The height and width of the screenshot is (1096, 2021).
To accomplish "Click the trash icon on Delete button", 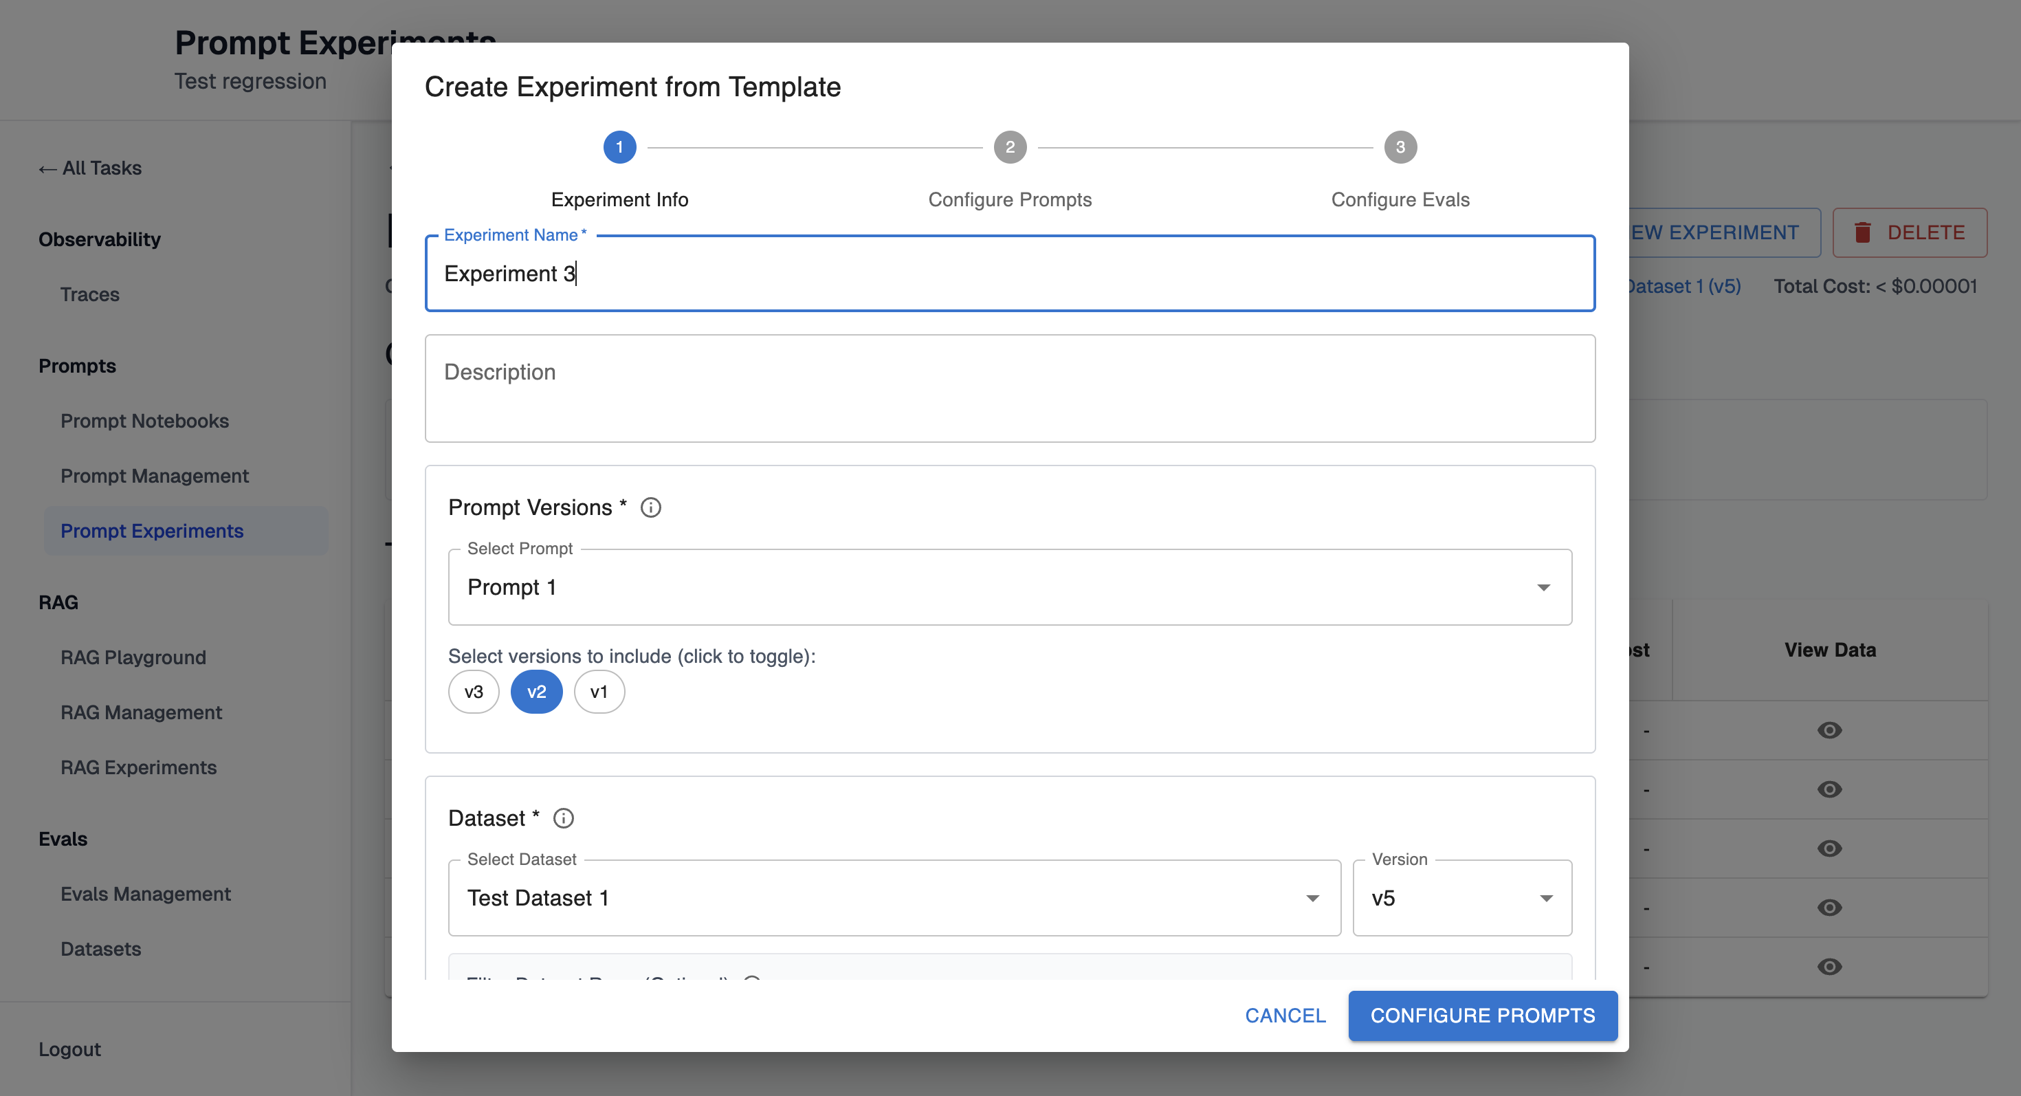I will click(1862, 232).
